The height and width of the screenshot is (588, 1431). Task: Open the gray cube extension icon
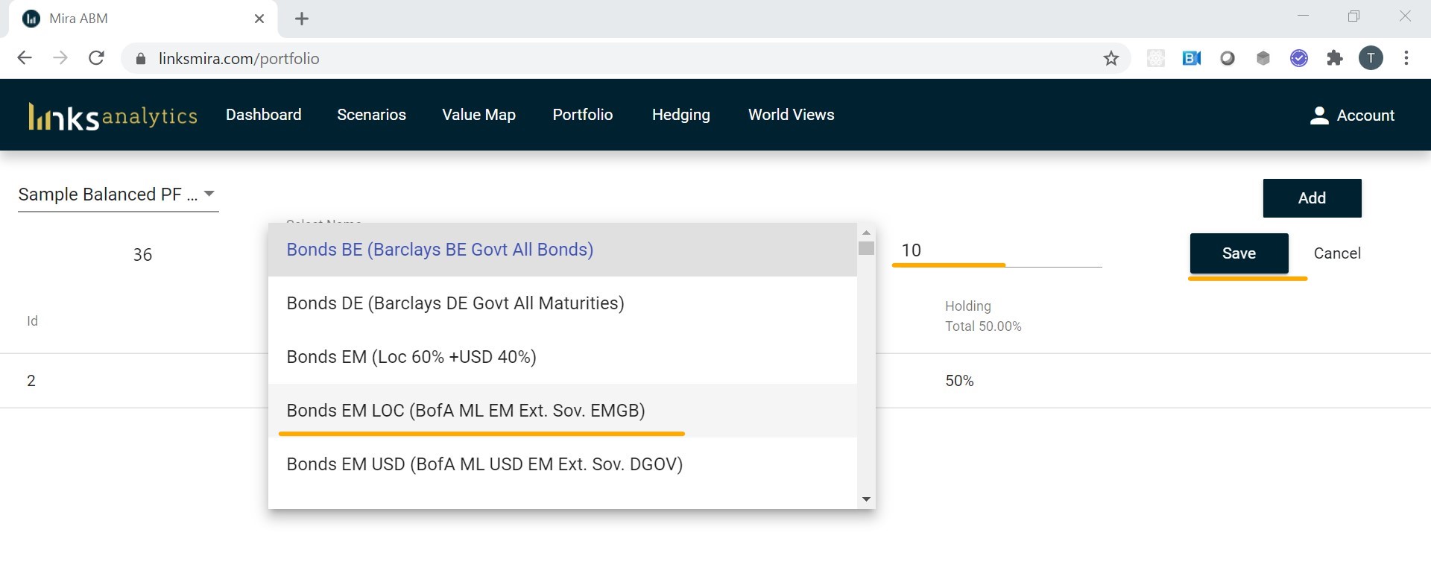[x=1263, y=58]
